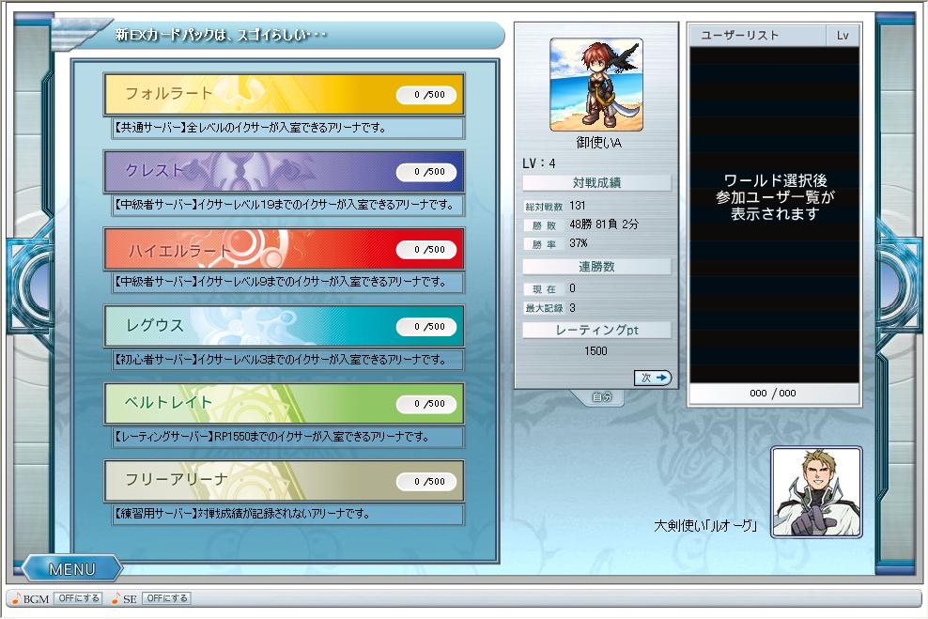Click the 次 arrow button
Screen dimensions: 928x619
point(654,378)
